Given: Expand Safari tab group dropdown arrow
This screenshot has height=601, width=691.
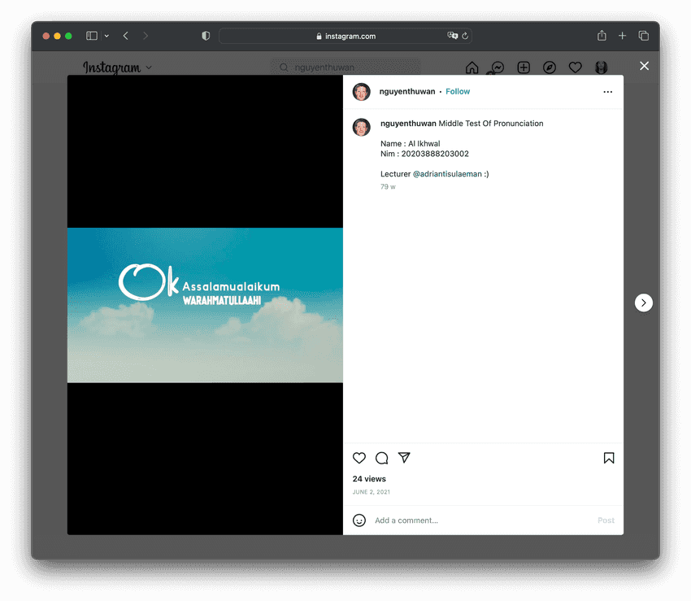Looking at the screenshot, I should pyautogui.click(x=106, y=36).
